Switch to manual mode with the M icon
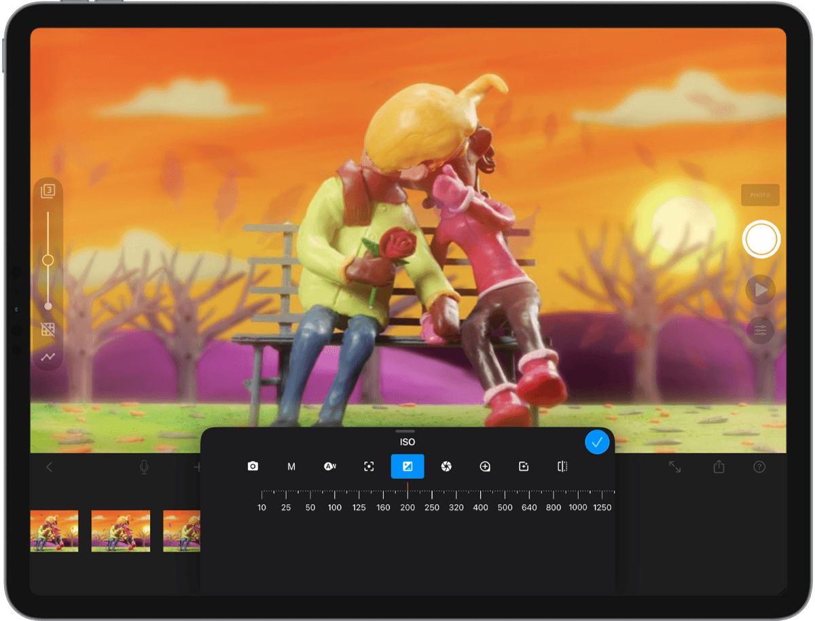Screen dimensions: 815x621 coord(291,467)
